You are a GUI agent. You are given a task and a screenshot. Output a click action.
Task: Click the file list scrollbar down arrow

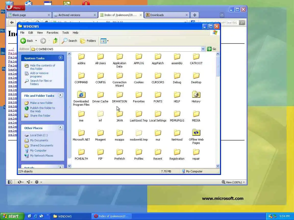(218, 166)
